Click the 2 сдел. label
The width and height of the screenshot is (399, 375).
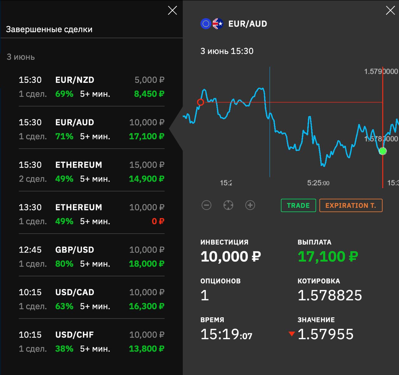tap(33, 179)
